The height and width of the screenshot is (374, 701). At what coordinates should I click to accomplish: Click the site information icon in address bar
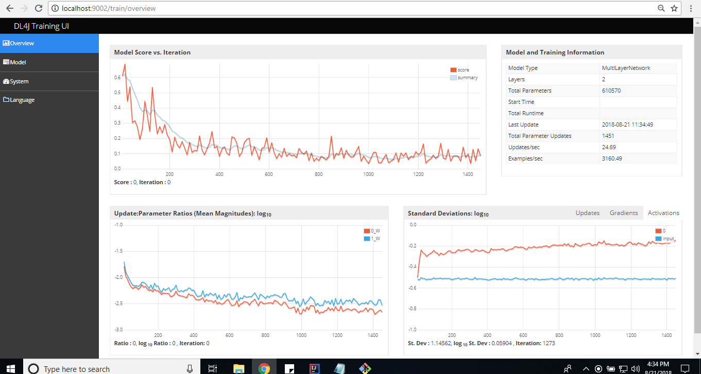click(x=56, y=8)
